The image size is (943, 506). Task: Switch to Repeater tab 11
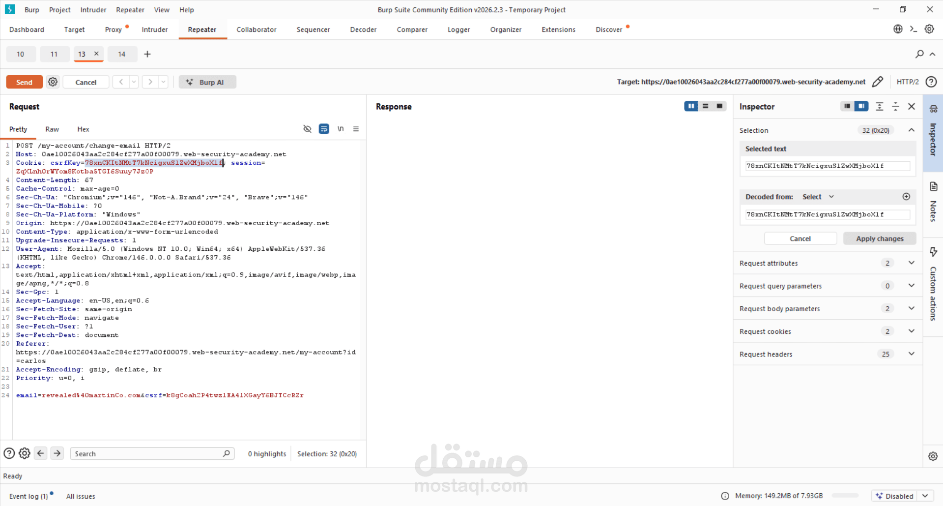pos(54,54)
